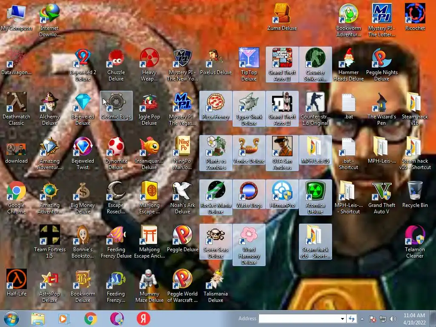Select the Mummy Maze Deluxe icon
This screenshot has width=436, height=327.
click(x=149, y=286)
